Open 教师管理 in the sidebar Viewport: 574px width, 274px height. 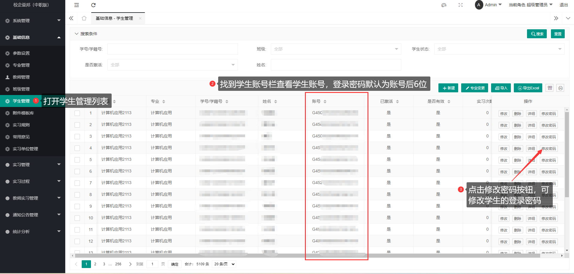(x=21, y=77)
